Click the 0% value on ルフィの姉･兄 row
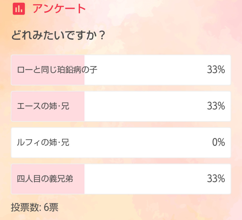This screenshot has height=220, width=242. click(x=219, y=142)
